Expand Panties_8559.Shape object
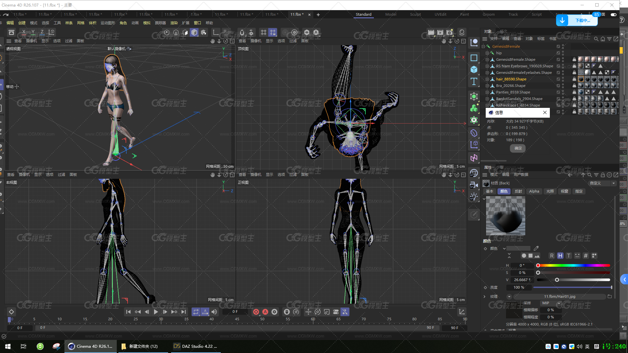 point(487,92)
